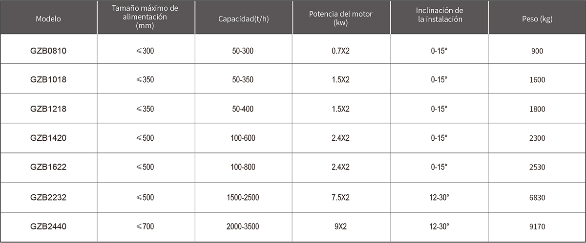This screenshot has width=586, height=243.
Task: Click the Modelo column header
Action: click(x=48, y=19)
